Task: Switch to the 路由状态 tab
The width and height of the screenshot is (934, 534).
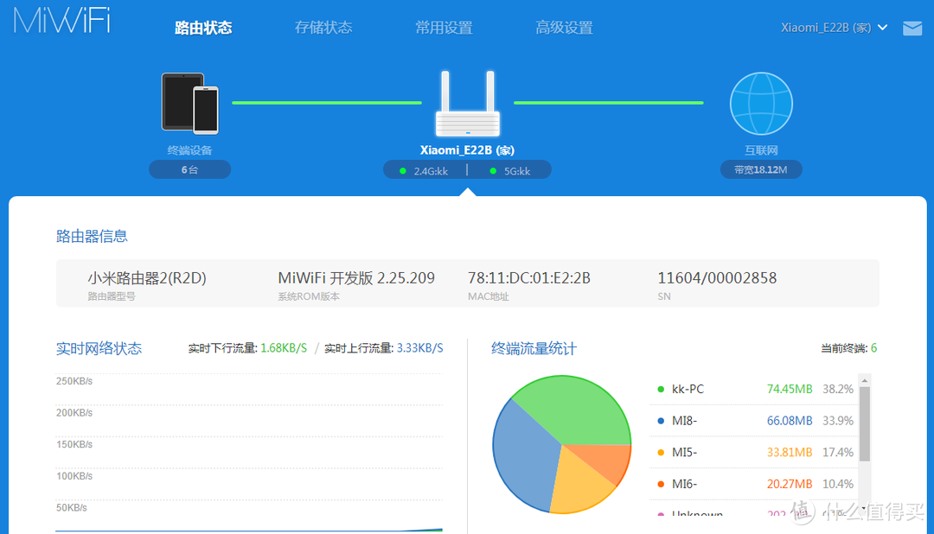Action: coord(203,28)
